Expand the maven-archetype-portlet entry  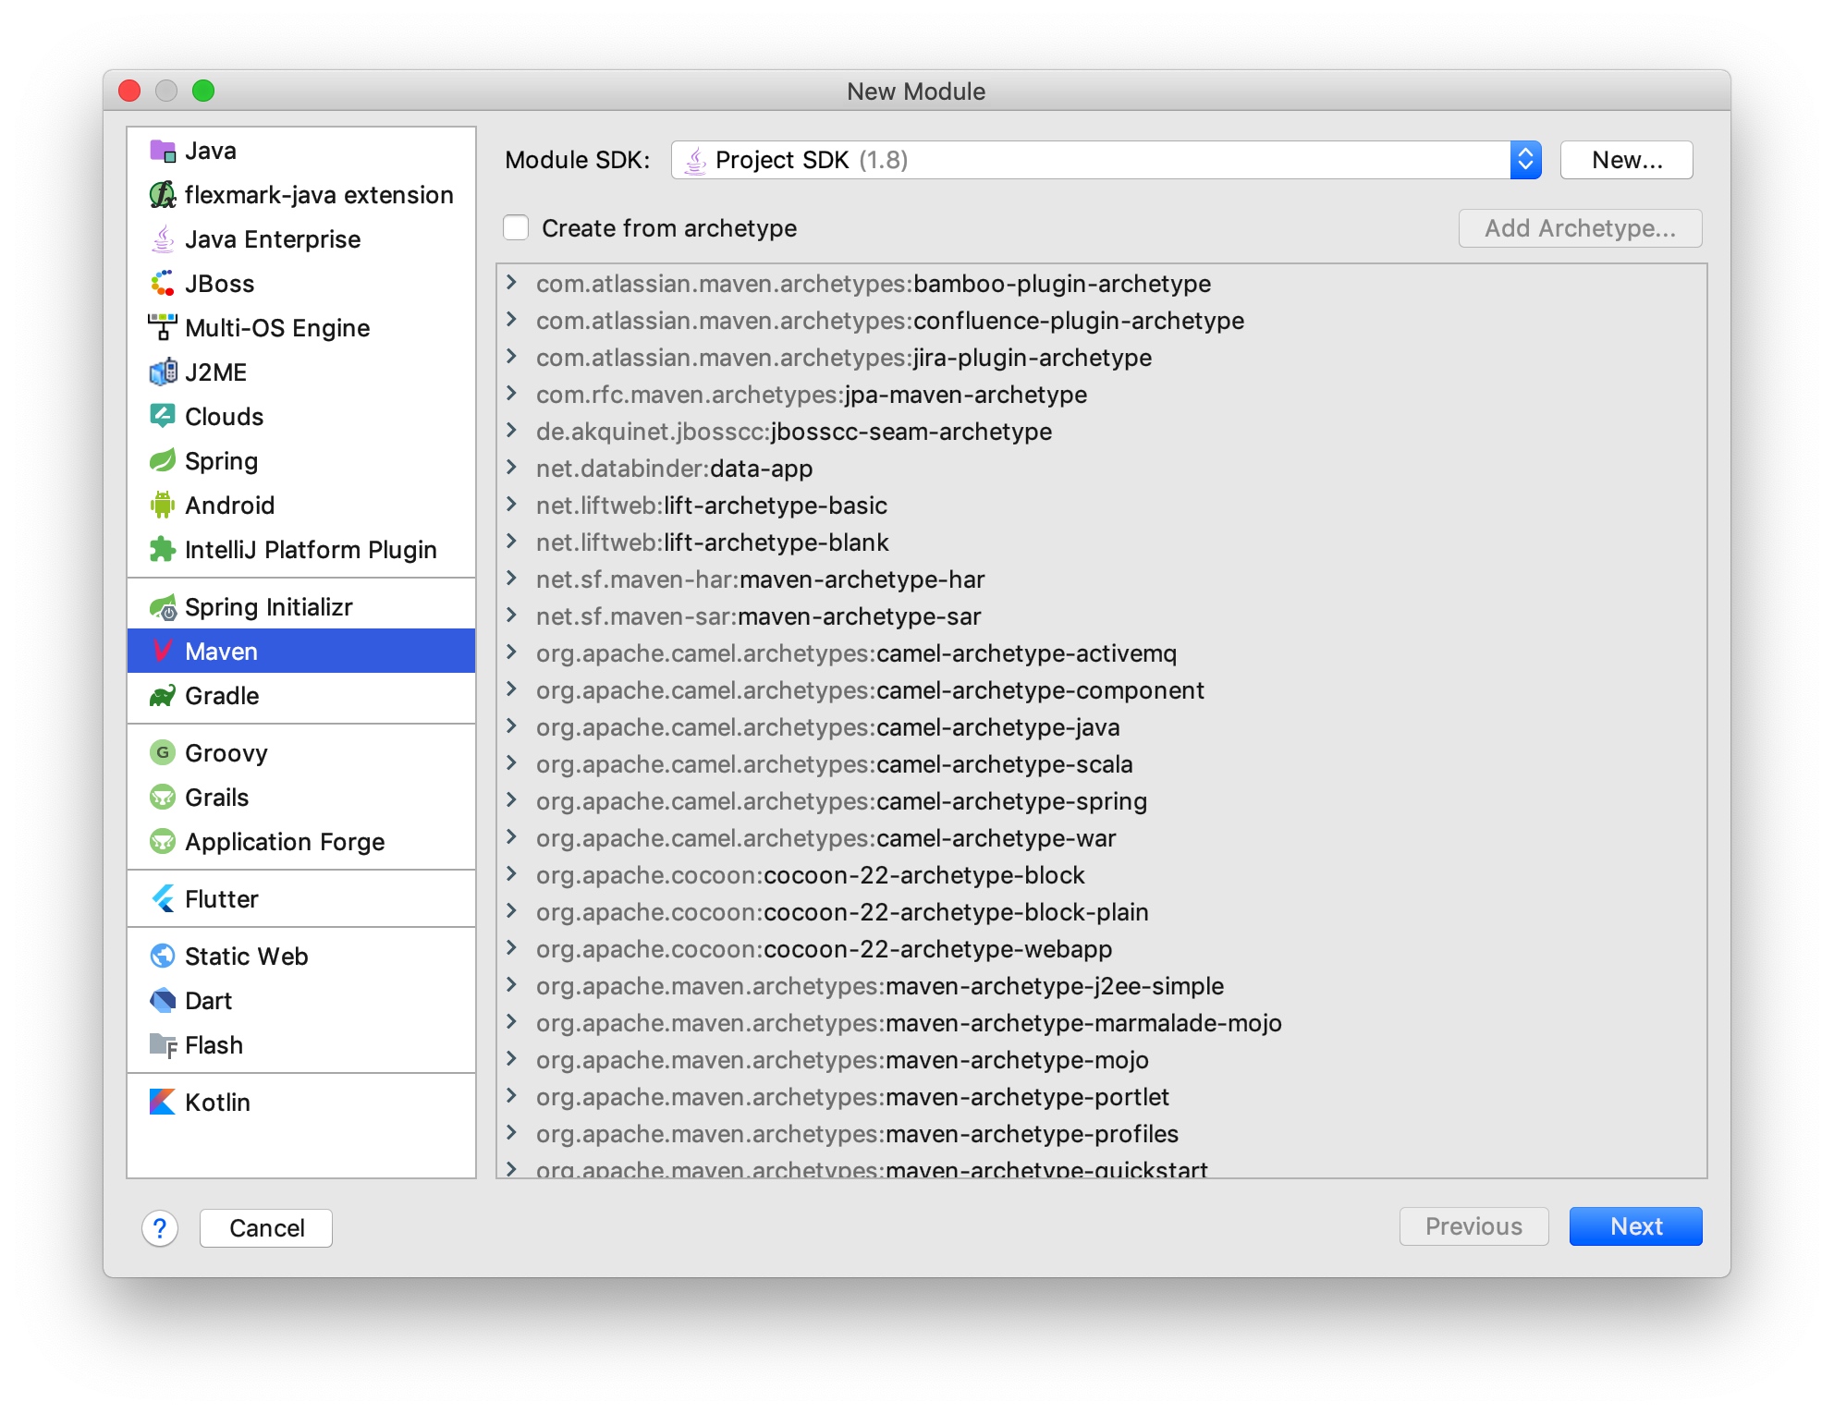coord(511,1096)
